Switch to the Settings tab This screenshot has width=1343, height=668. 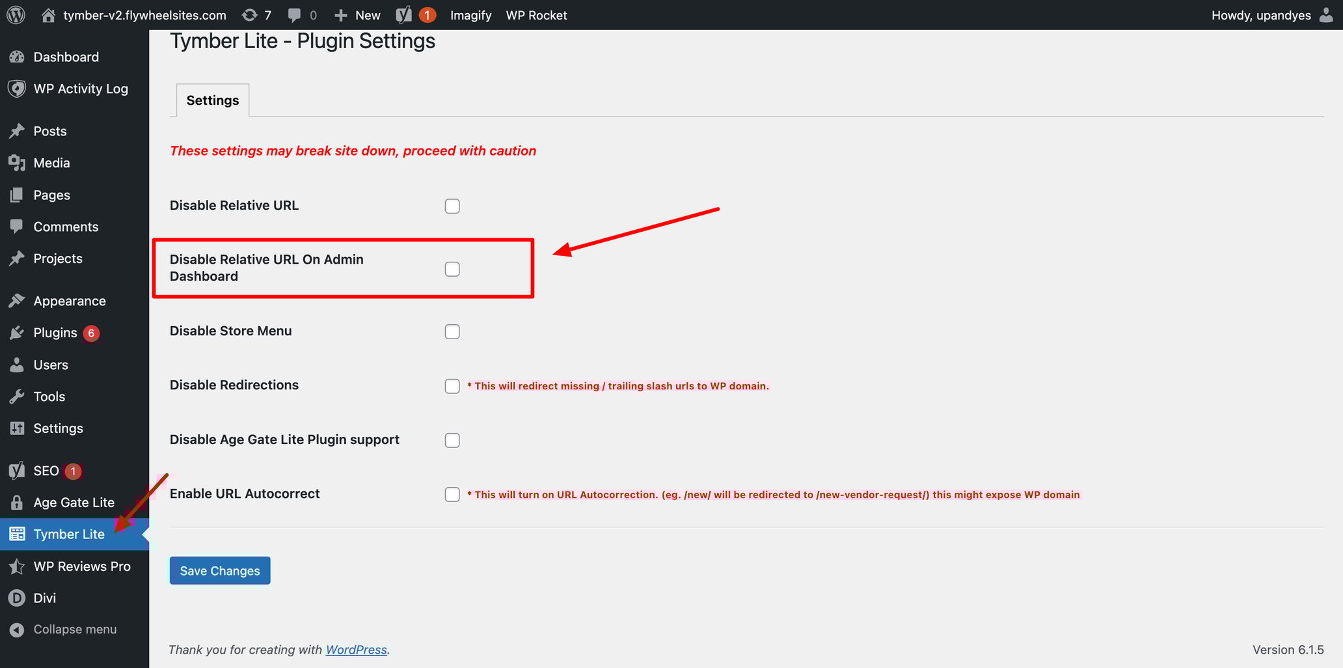tap(211, 100)
